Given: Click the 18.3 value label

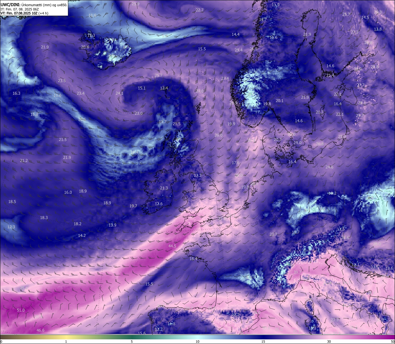Looking at the screenshot, I should tap(44, 218).
